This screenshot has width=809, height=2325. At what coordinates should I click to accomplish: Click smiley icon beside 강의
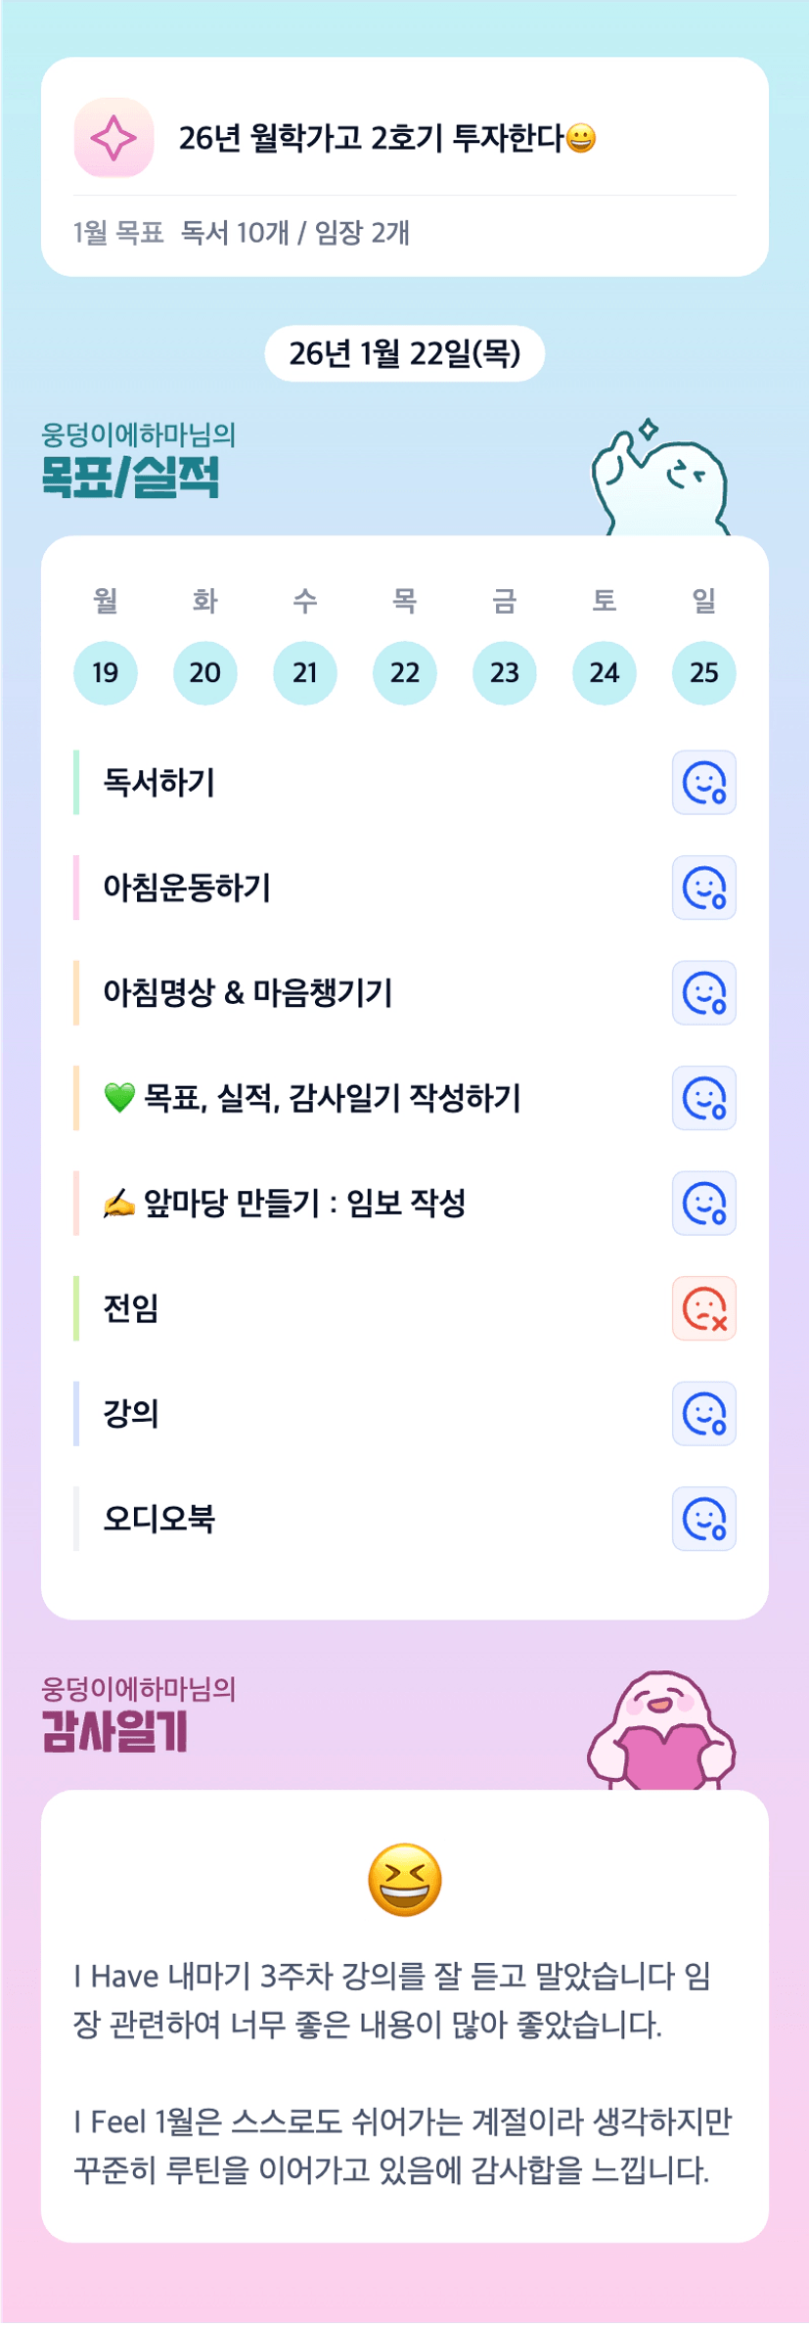(703, 1414)
